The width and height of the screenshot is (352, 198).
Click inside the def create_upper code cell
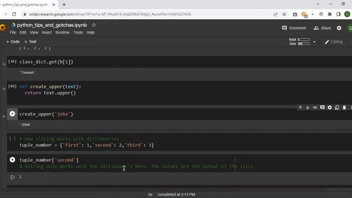pyautogui.click(x=180, y=92)
